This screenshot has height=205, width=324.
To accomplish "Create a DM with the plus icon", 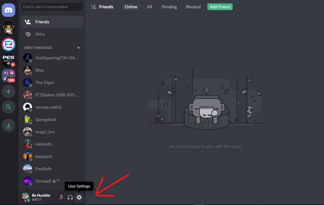I will click(79, 48).
